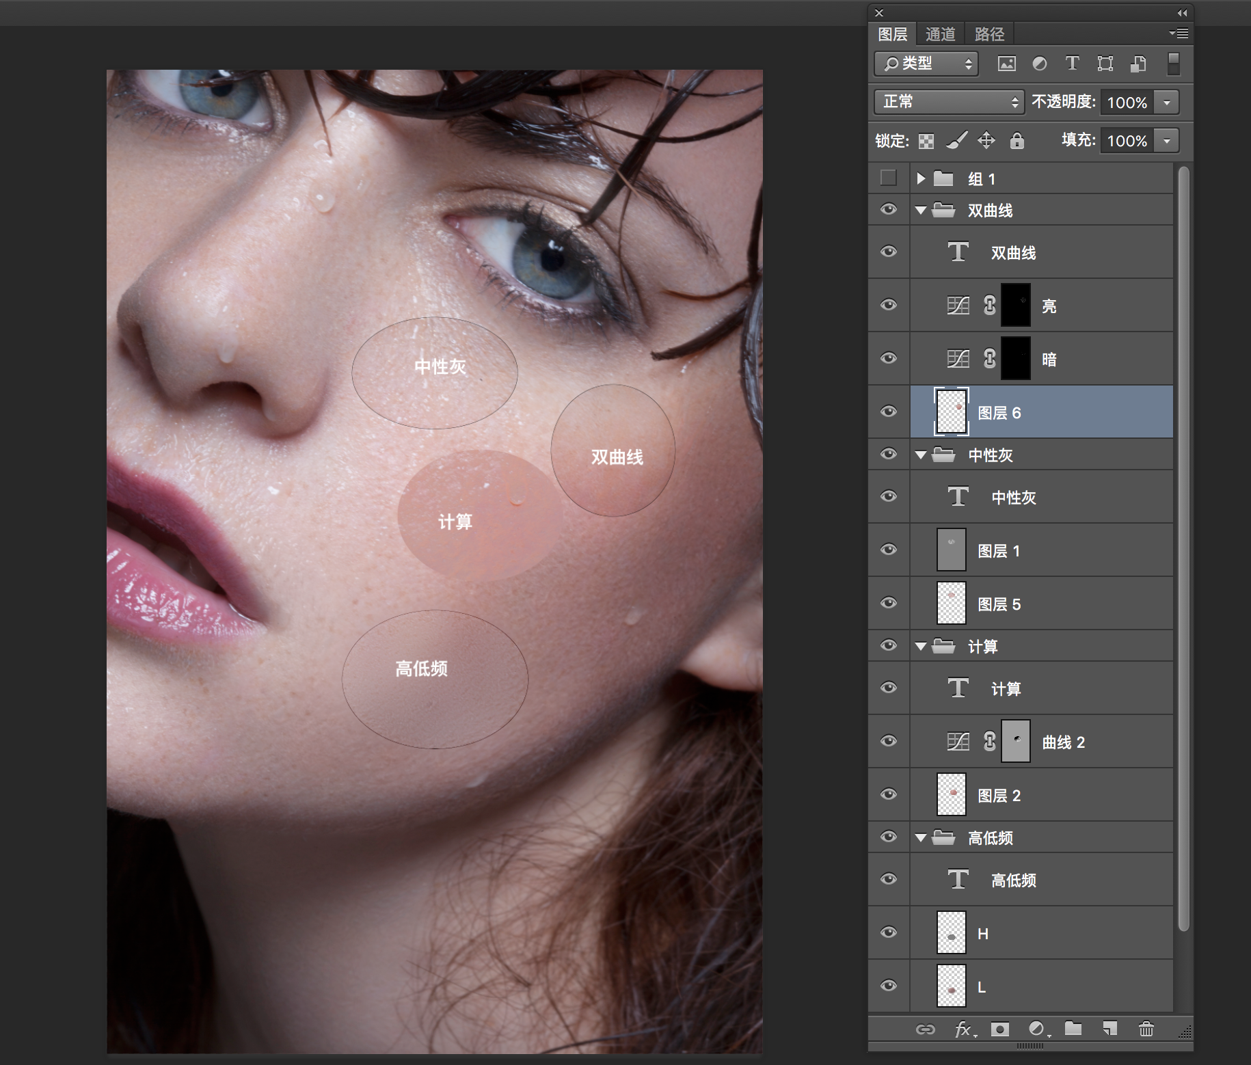
Task: Create new fill or adjustment layer
Action: pyautogui.click(x=1038, y=1029)
